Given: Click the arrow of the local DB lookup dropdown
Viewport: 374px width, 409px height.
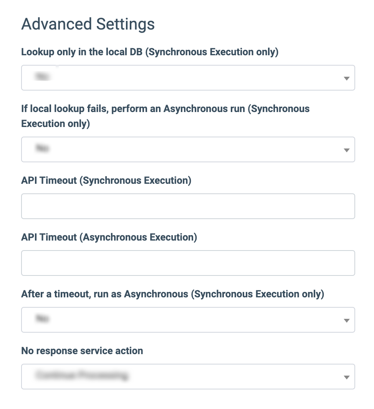Looking at the screenshot, I should coord(346,78).
